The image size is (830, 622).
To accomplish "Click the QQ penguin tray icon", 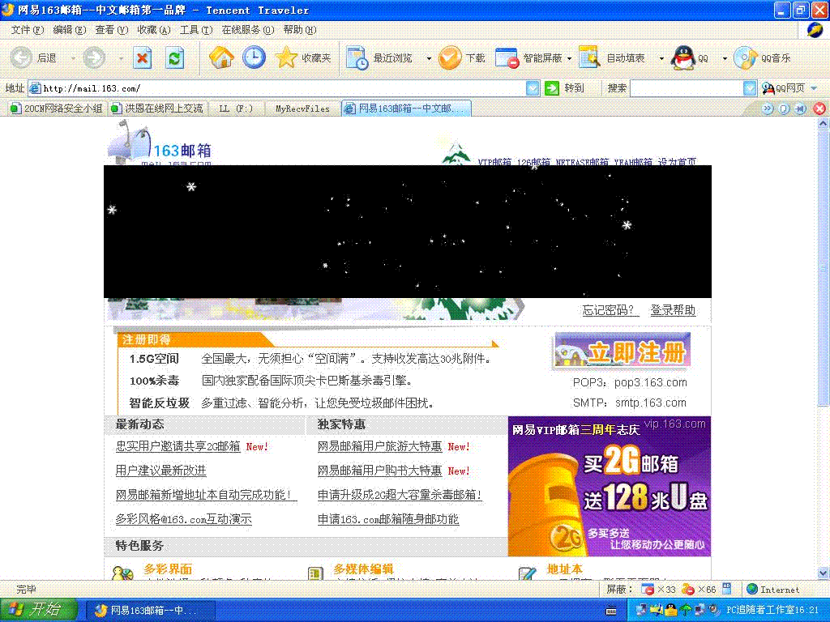I will [x=671, y=610].
